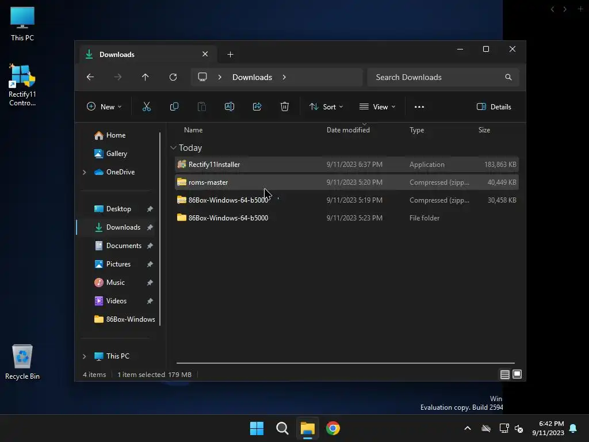589x442 pixels.
Task: Click the network tray icon
Action: [504, 428]
